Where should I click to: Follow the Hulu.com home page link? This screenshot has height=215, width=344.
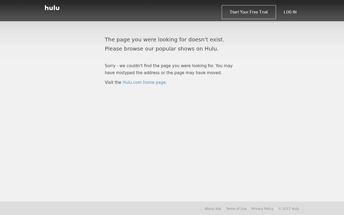click(x=145, y=83)
